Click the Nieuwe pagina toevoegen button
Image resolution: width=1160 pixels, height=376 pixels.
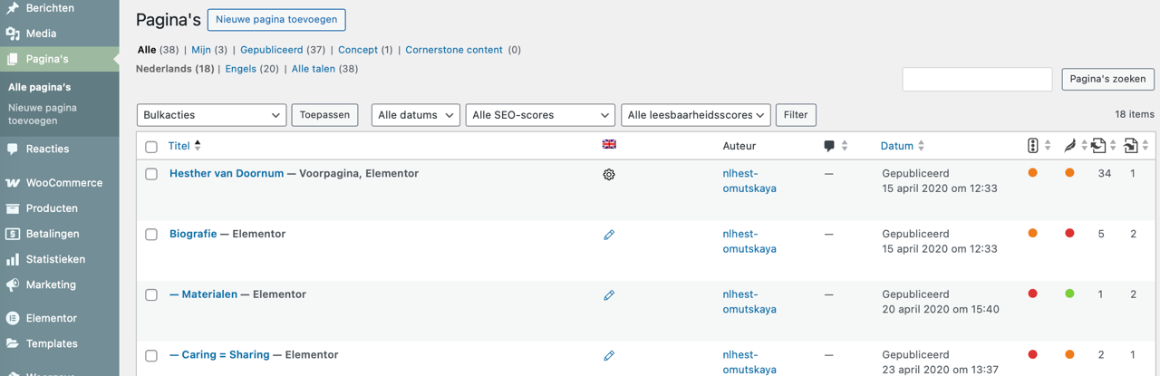tap(276, 20)
